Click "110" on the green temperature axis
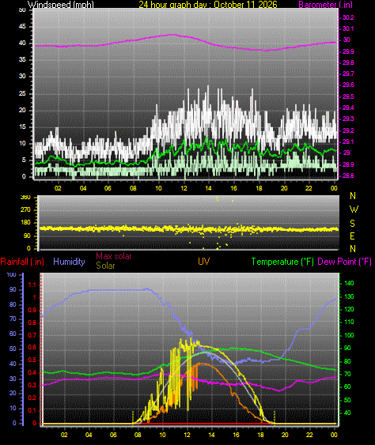 (349, 322)
